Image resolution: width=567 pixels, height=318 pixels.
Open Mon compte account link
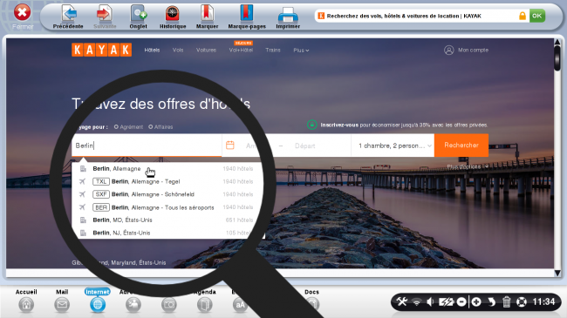[466, 50]
